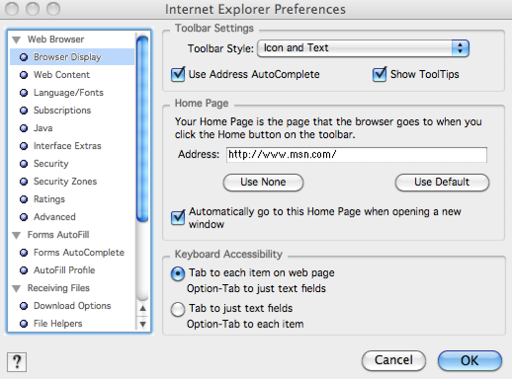Viewport: 512px width, 379px height.
Task: Click the bullet icon beside Browser Display
Action: coord(24,58)
